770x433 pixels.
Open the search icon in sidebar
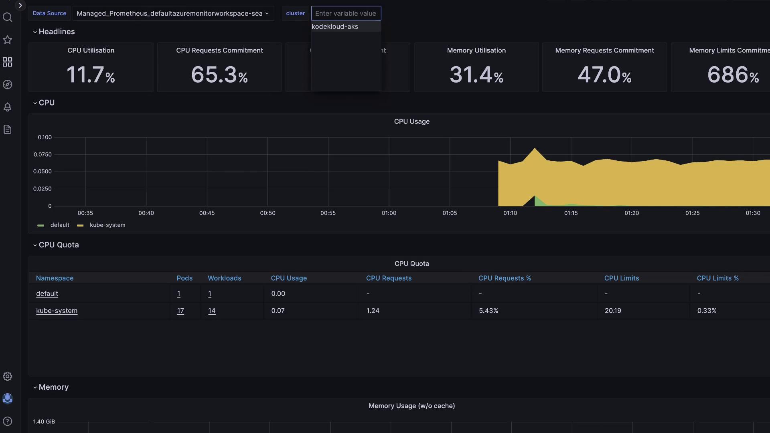(x=8, y=17)
